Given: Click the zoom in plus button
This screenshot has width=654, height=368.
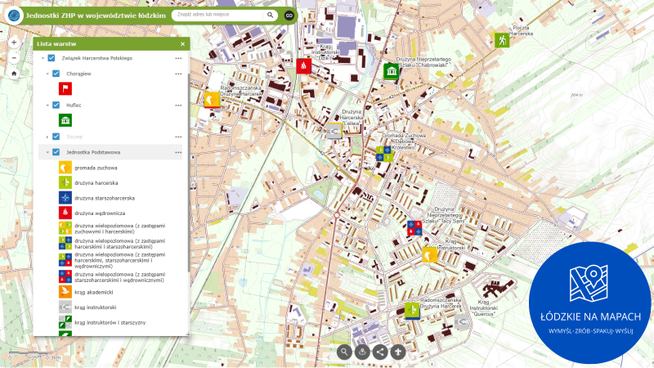Looking at the screenshot, I should click(14, 43).
